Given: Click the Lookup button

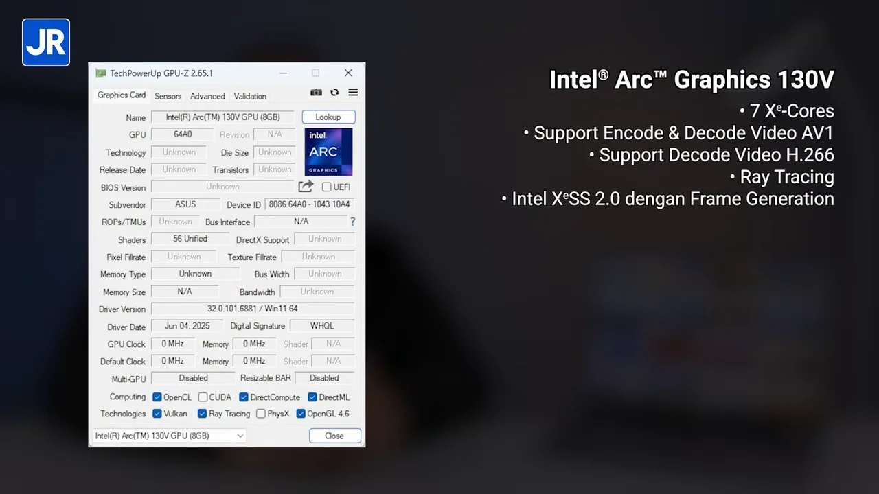Looking at the screenshot, I should [x=328, y=117].
